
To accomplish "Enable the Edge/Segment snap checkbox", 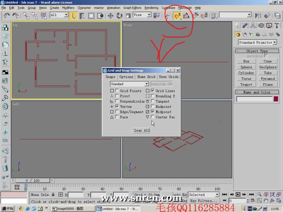I will click(117, 112).
